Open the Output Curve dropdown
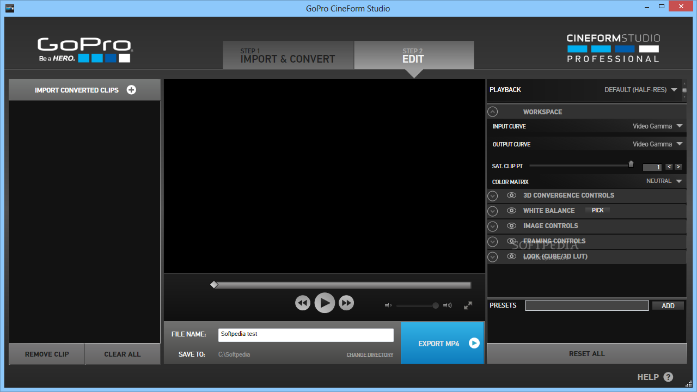The height and width of the screenshot is (392, 697). (x=657, y=144)
